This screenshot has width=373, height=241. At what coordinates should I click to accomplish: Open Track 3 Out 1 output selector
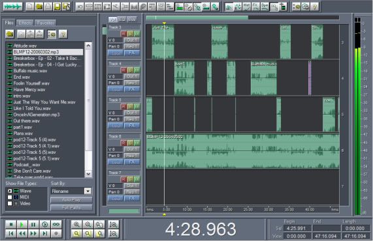coord(132,40)
